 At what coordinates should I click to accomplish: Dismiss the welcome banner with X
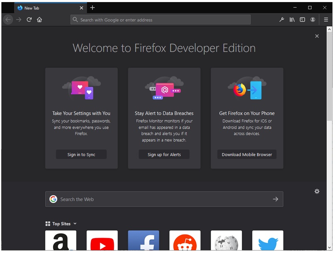click(317, 36)
